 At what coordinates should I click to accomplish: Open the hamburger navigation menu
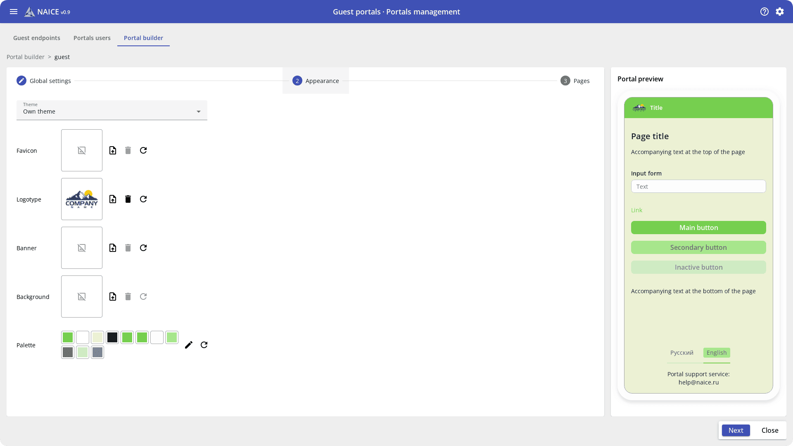point(14,12)
